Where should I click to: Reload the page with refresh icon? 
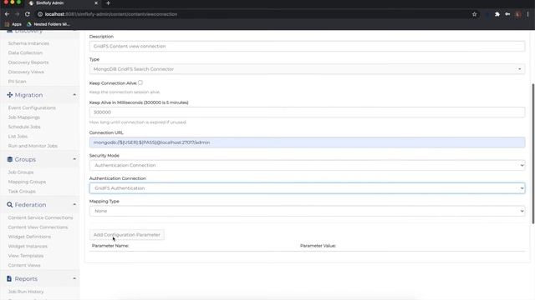point(28,14)
